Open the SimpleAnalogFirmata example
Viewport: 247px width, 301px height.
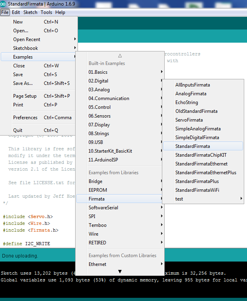tap(203, 129)
